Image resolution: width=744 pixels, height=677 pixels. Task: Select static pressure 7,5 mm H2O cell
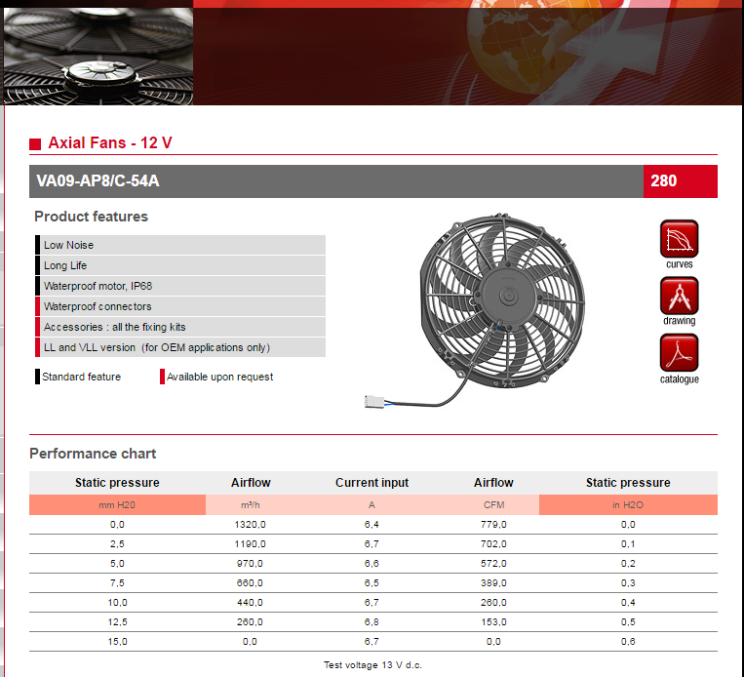tap(117, 583)
